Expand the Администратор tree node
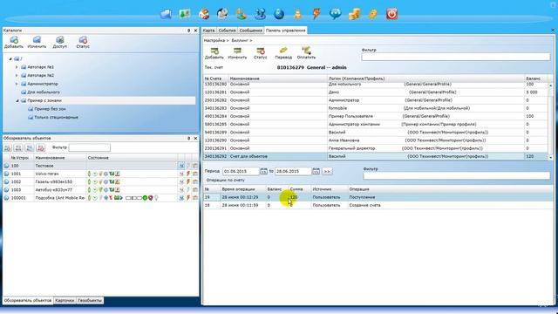 [x=17, y=84]
